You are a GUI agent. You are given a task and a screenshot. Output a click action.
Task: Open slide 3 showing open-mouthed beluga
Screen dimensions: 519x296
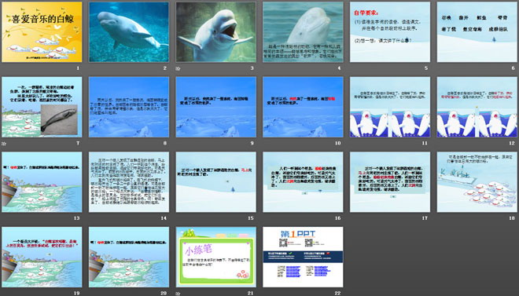(x=215, y=31)
